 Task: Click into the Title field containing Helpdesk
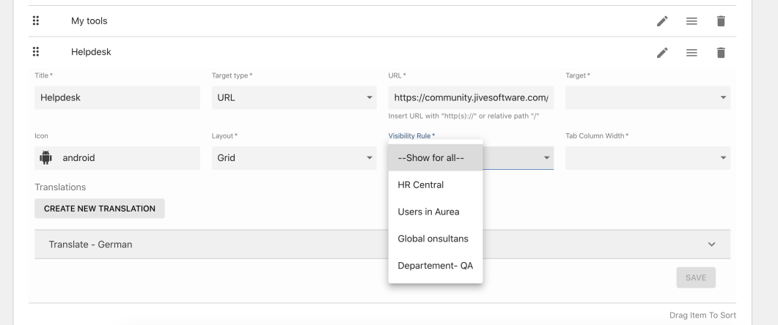[x=117, y=97]
